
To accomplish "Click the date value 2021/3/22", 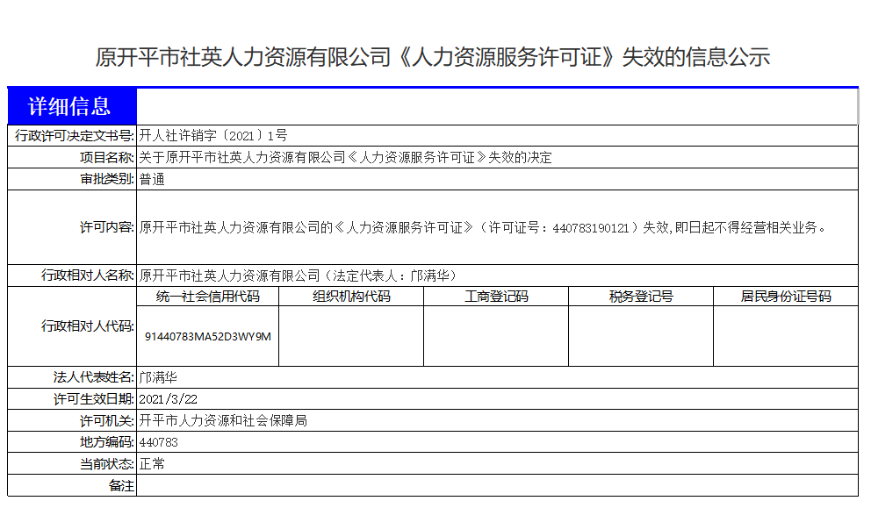I will point(169,399).
